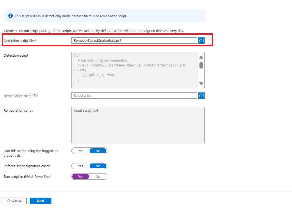Browse for a remediation script file
The height and width of the screenshot is (209, 292).
[201, 95]
